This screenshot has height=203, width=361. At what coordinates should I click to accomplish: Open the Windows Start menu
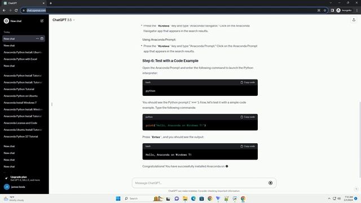point(118,198)
